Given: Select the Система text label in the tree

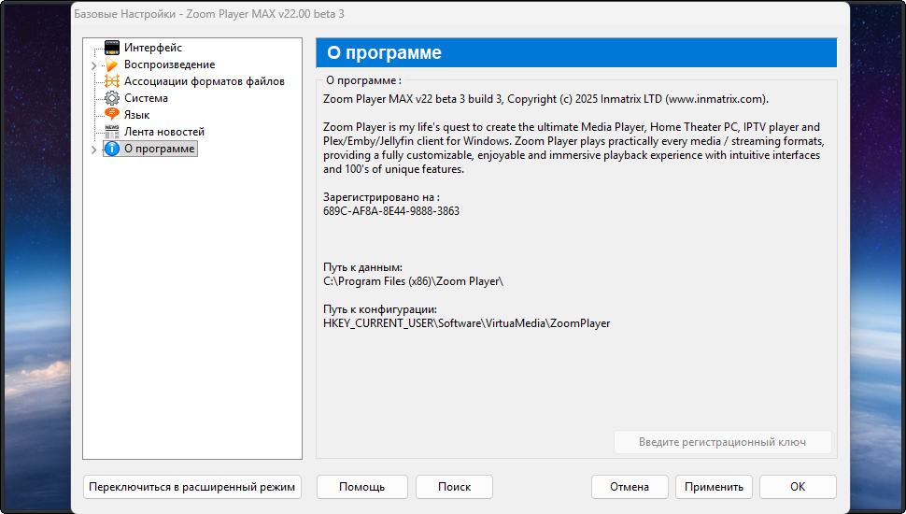Looking at the screenshot, I should click(146, 98).
